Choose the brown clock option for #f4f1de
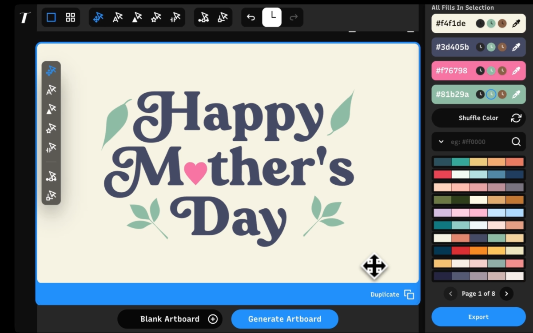Viewport: 533px width, 333px height. coord(502,24)
